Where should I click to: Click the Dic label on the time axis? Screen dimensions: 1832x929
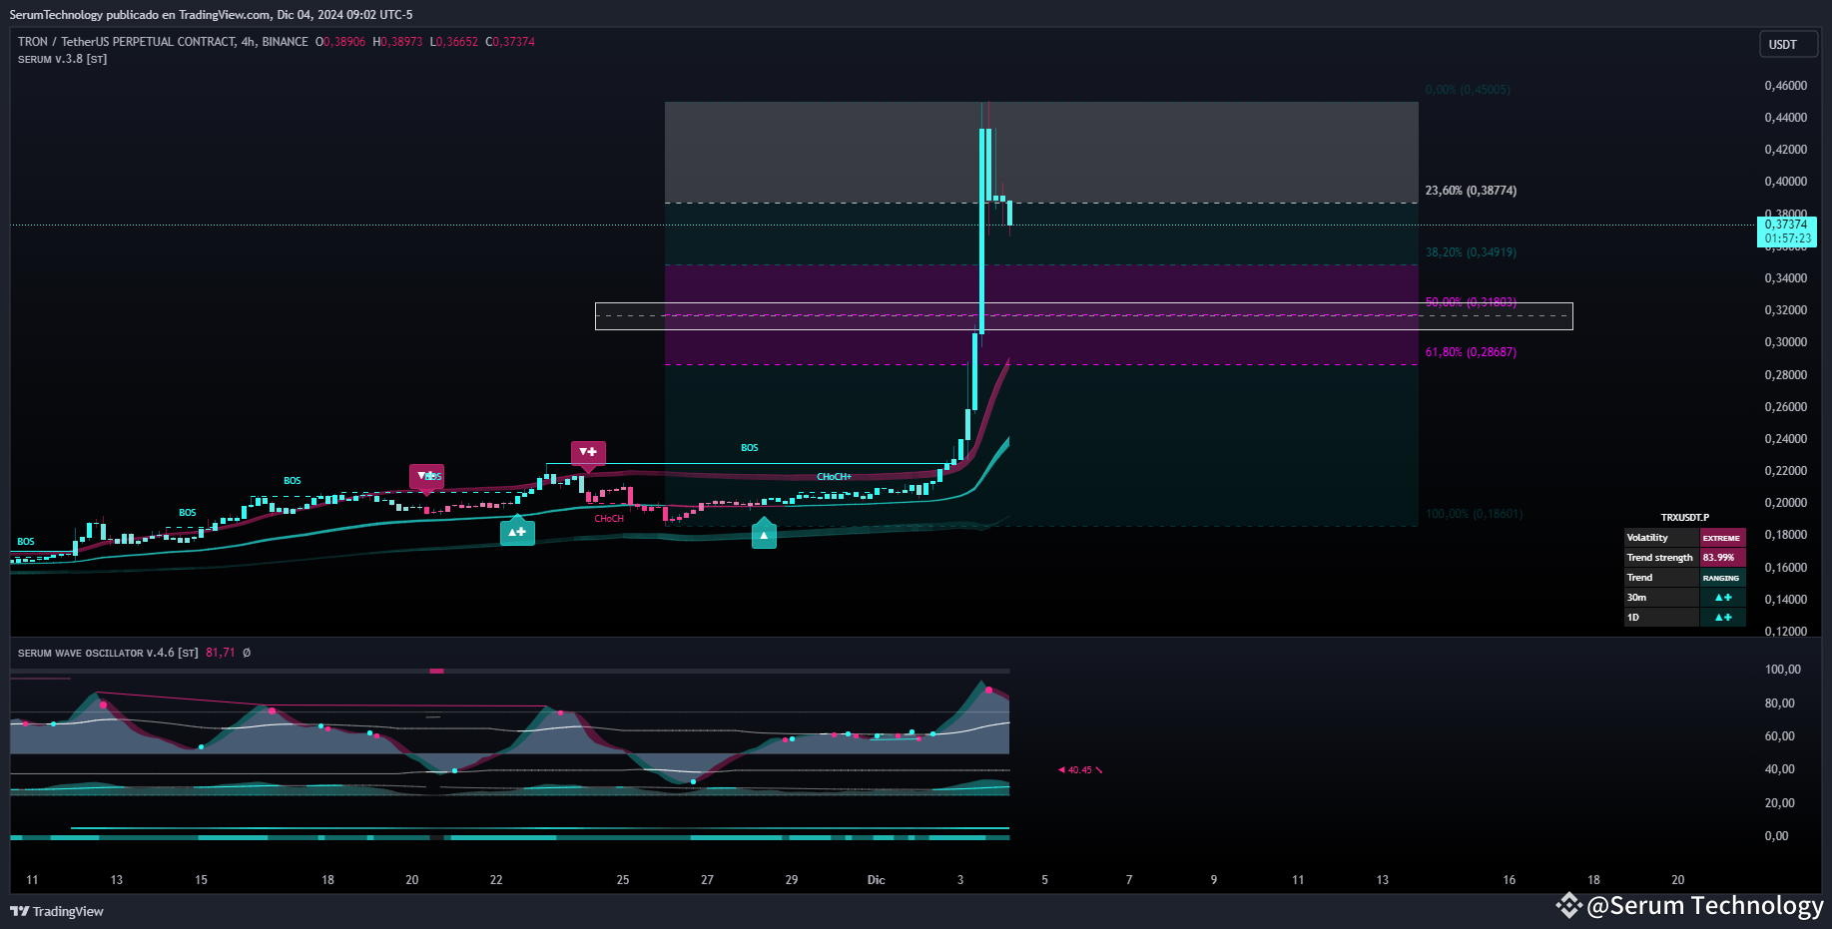click(x=876, y=880)
